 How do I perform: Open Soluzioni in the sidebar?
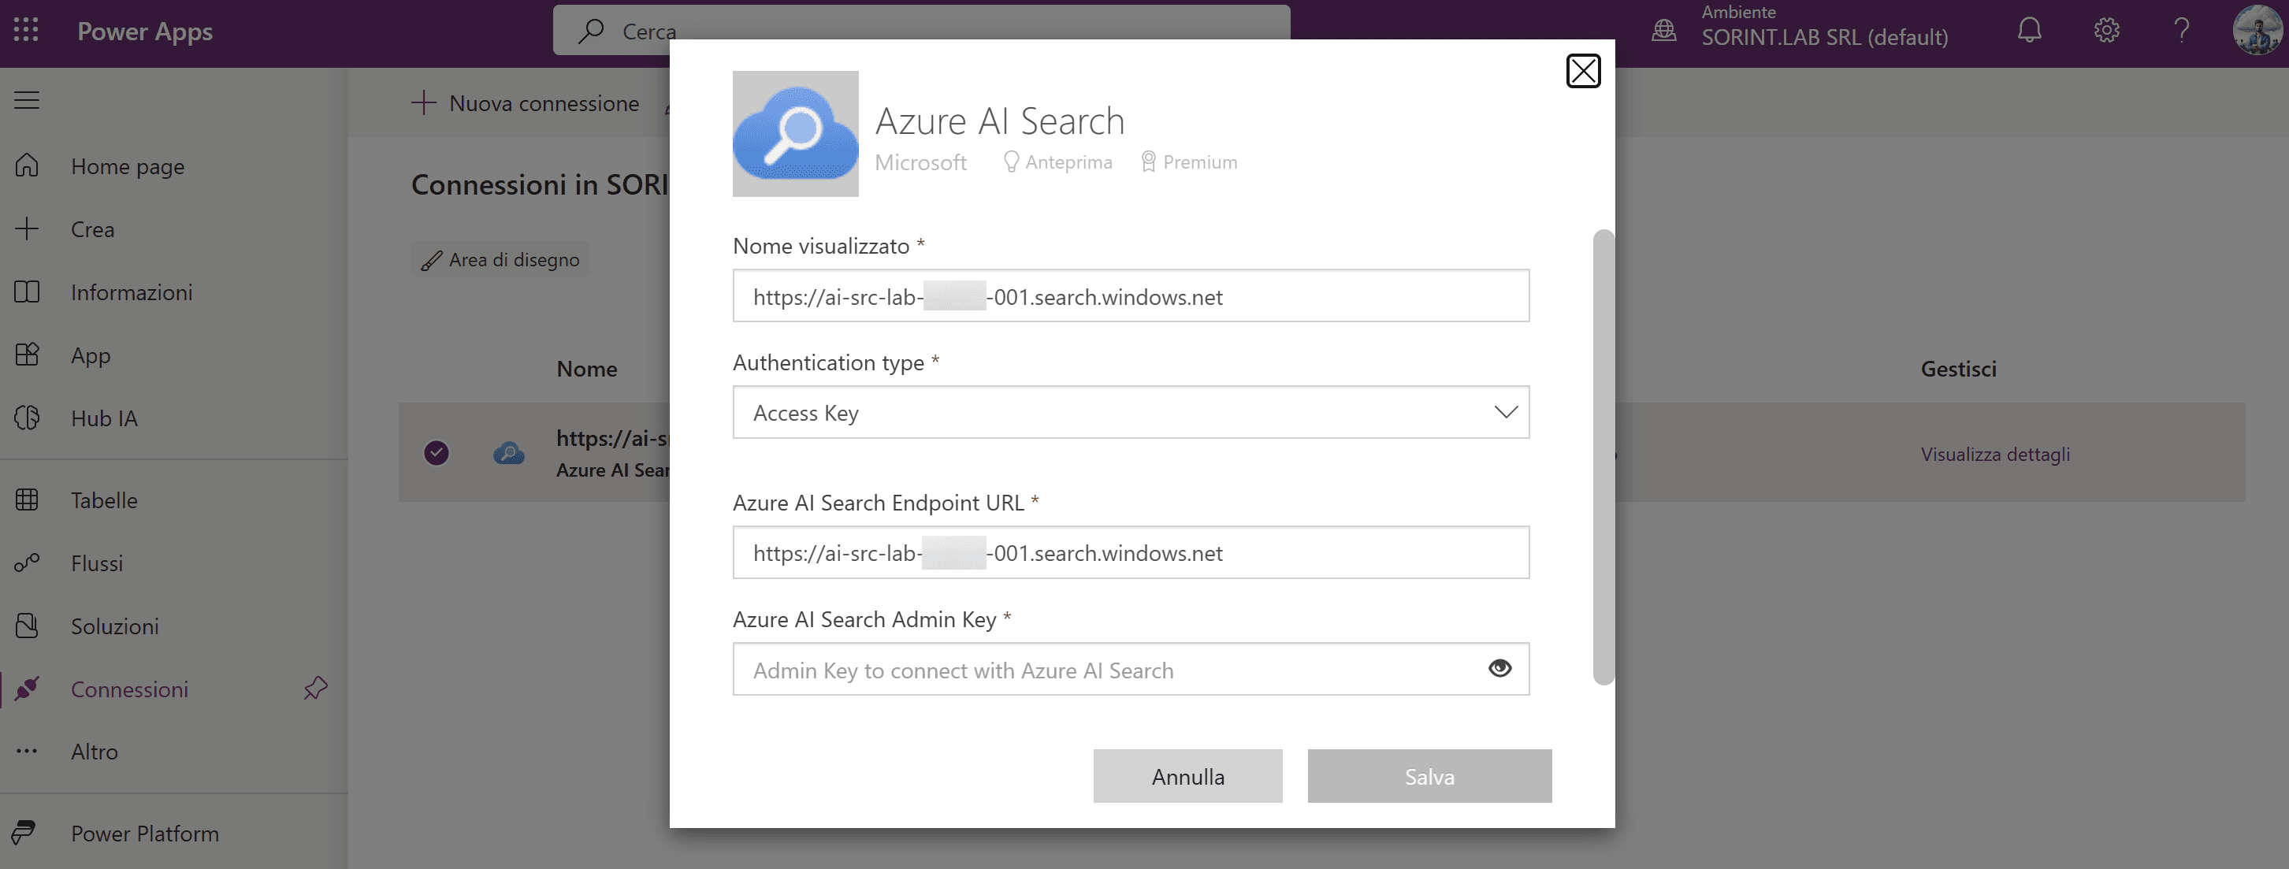point(114,626)
